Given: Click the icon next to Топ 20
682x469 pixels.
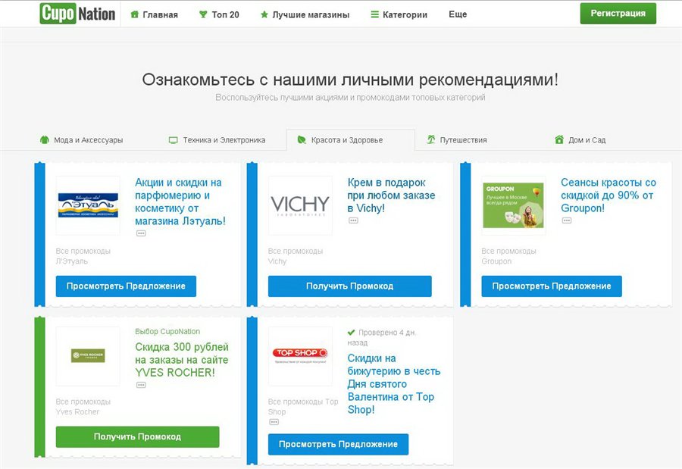Looking at the screenshot, I should (202, 14).
